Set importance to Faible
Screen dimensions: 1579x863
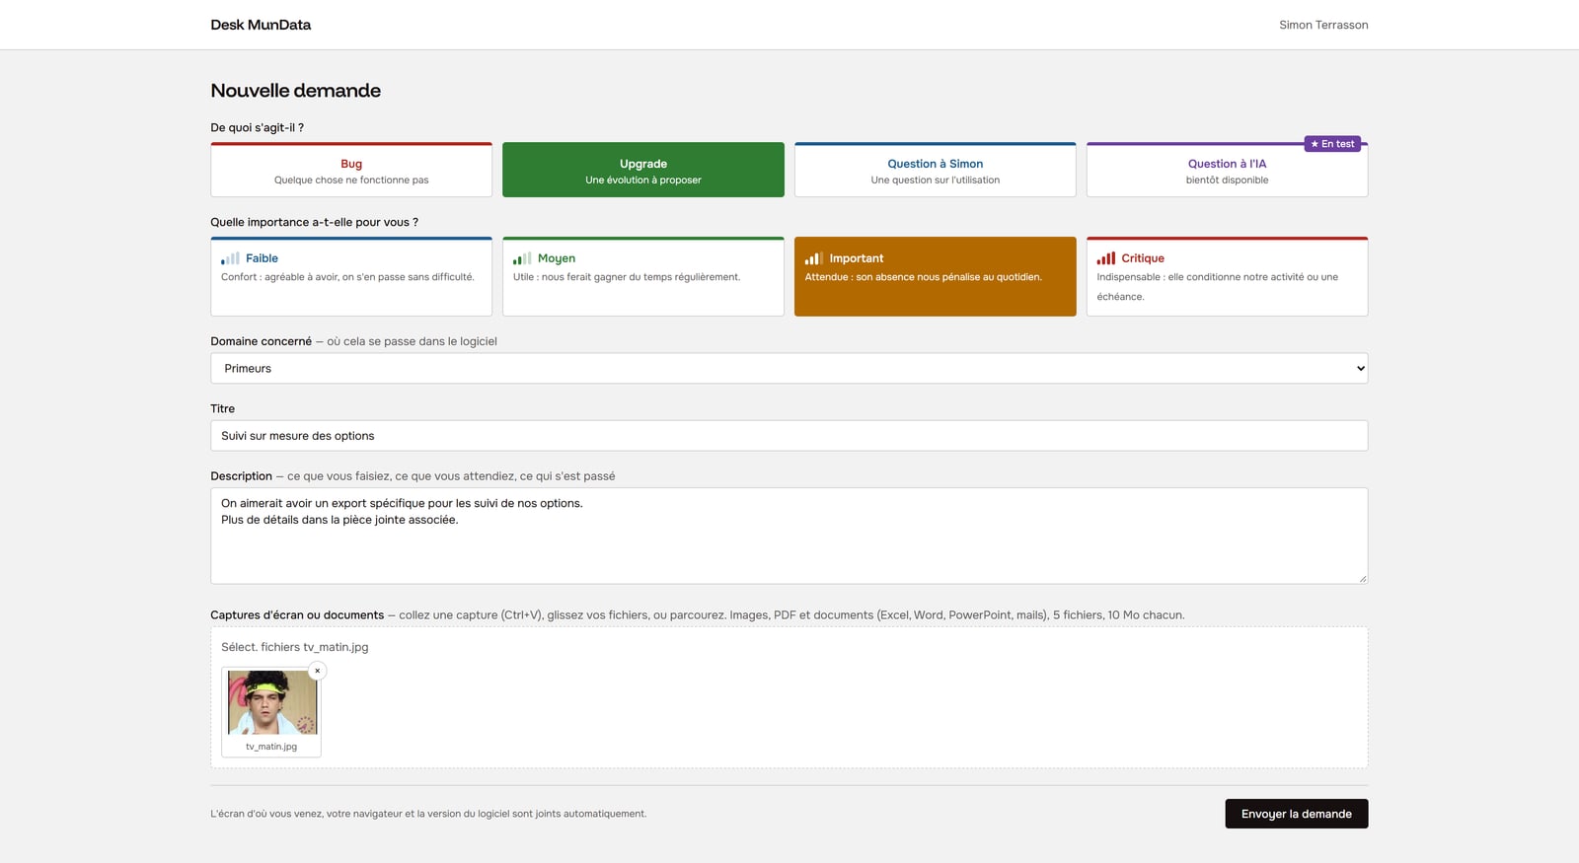pos(351,276)
